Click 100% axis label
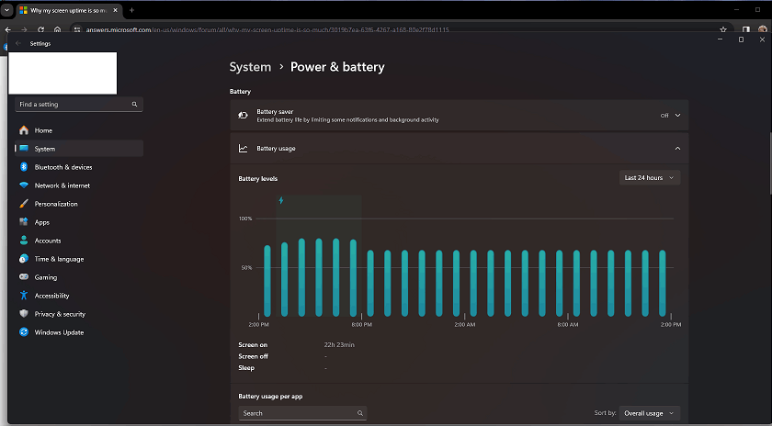 click(x=245, y=219)
